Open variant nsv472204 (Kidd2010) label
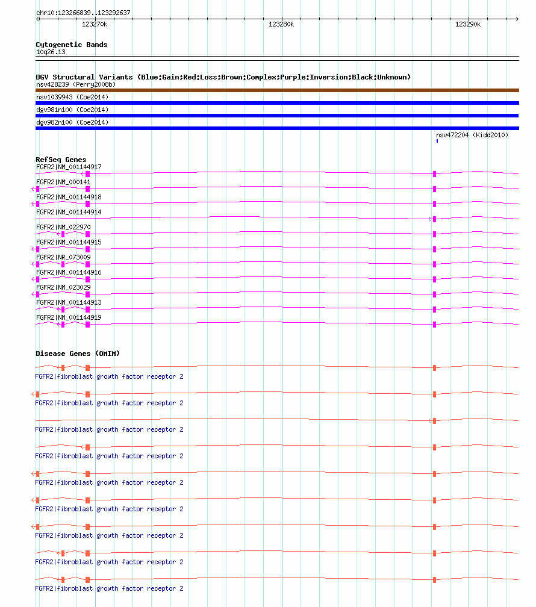536x607 pixels. click(472, 135)
